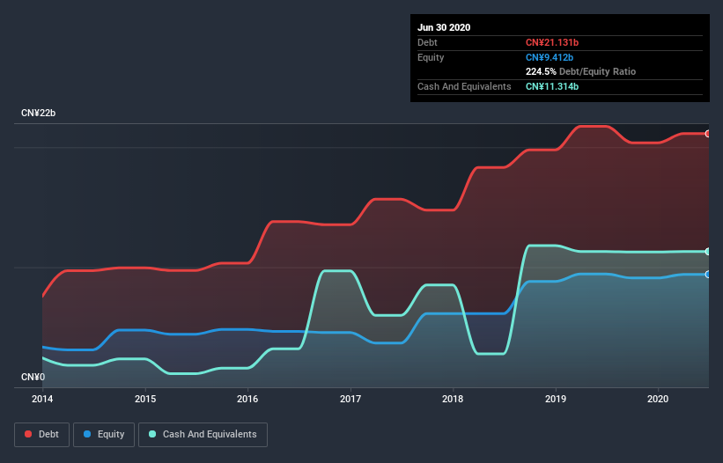Screen dimensions: 723x463
Task: Click the 2016 x-axis label
Action: [x=247, y=399]
